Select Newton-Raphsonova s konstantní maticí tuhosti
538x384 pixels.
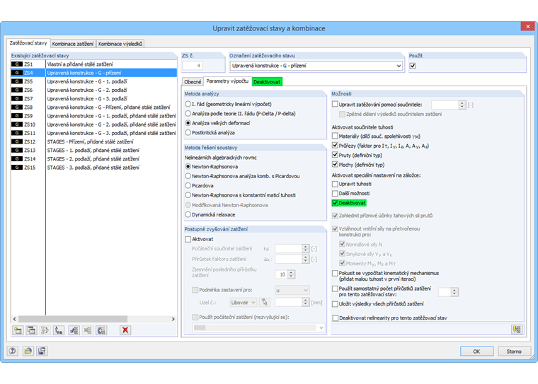coord(188,195)
